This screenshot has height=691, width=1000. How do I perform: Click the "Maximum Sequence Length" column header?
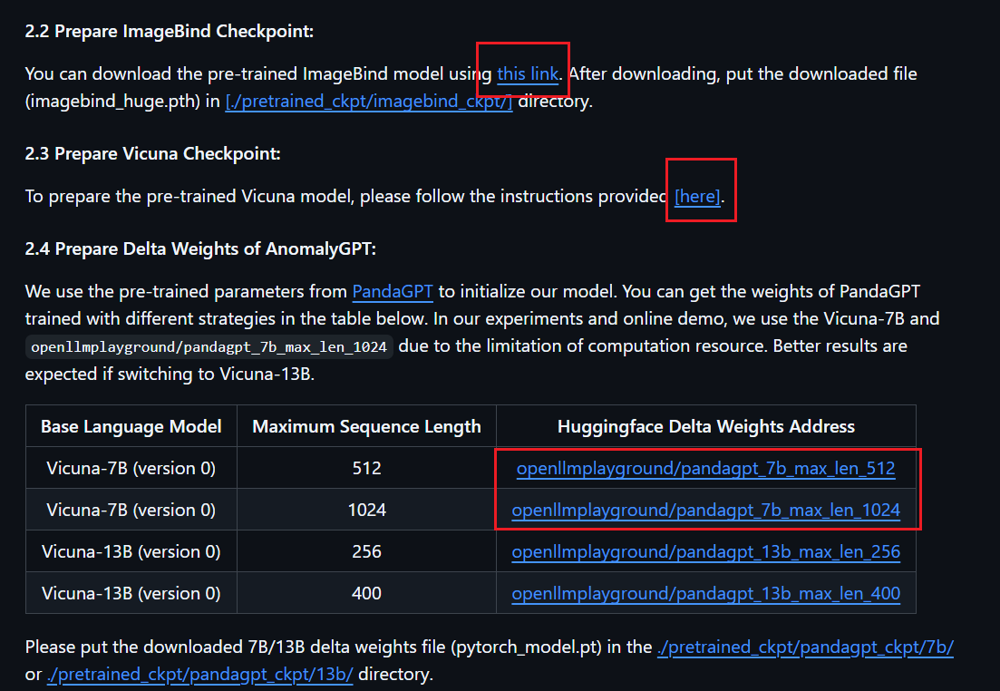366,426
